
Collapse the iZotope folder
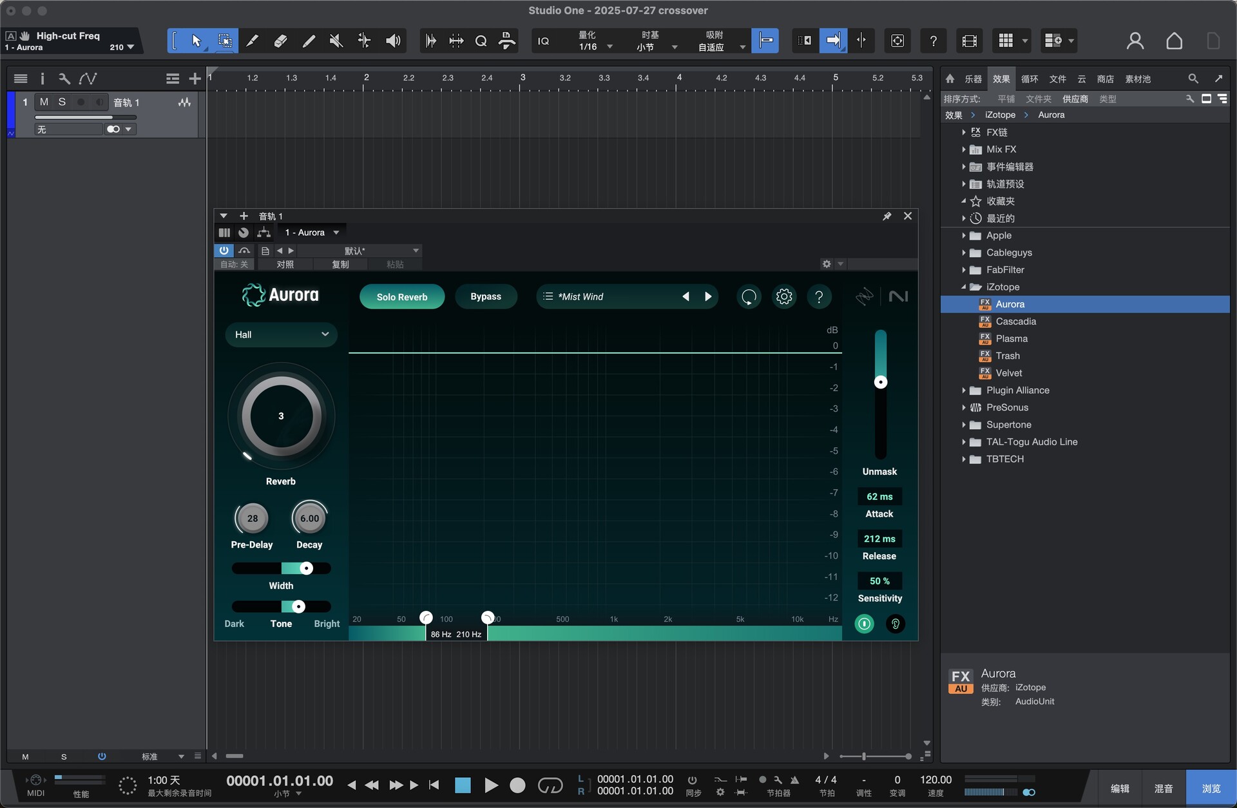[964, 287]
